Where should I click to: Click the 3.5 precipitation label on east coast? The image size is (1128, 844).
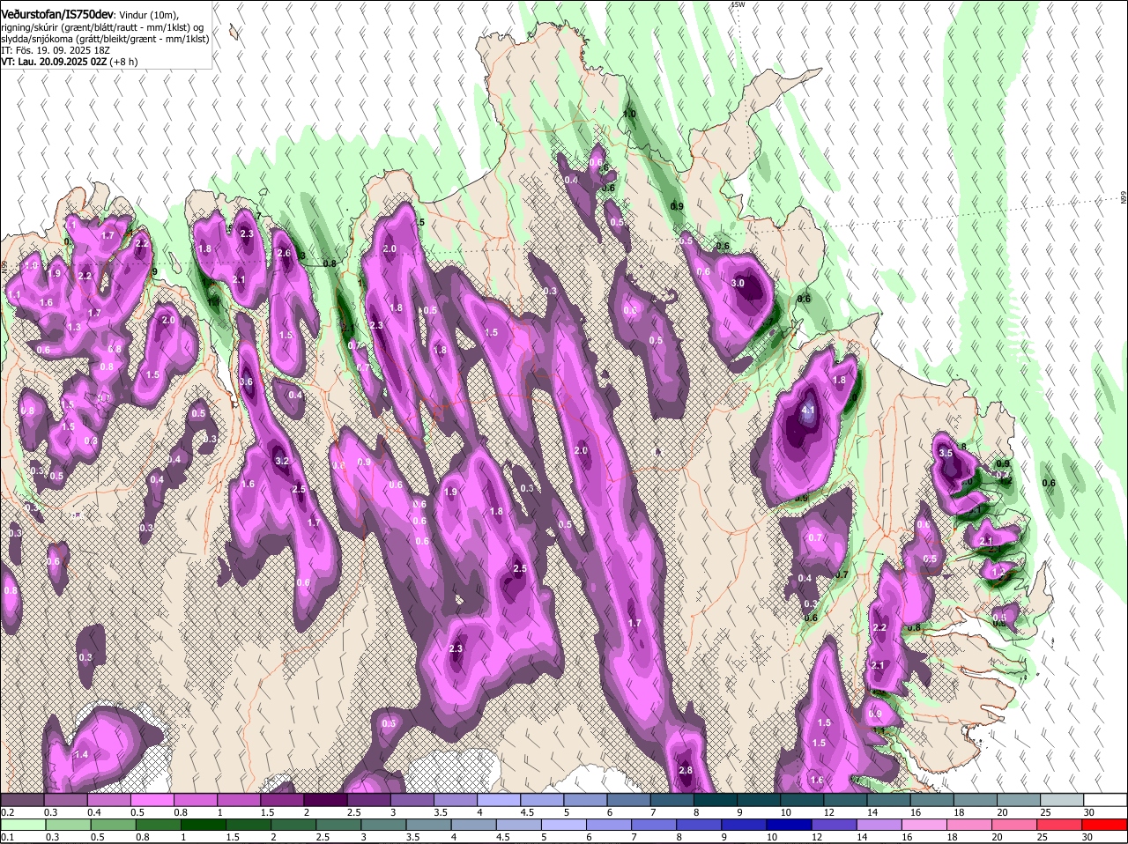coord(946,453)
